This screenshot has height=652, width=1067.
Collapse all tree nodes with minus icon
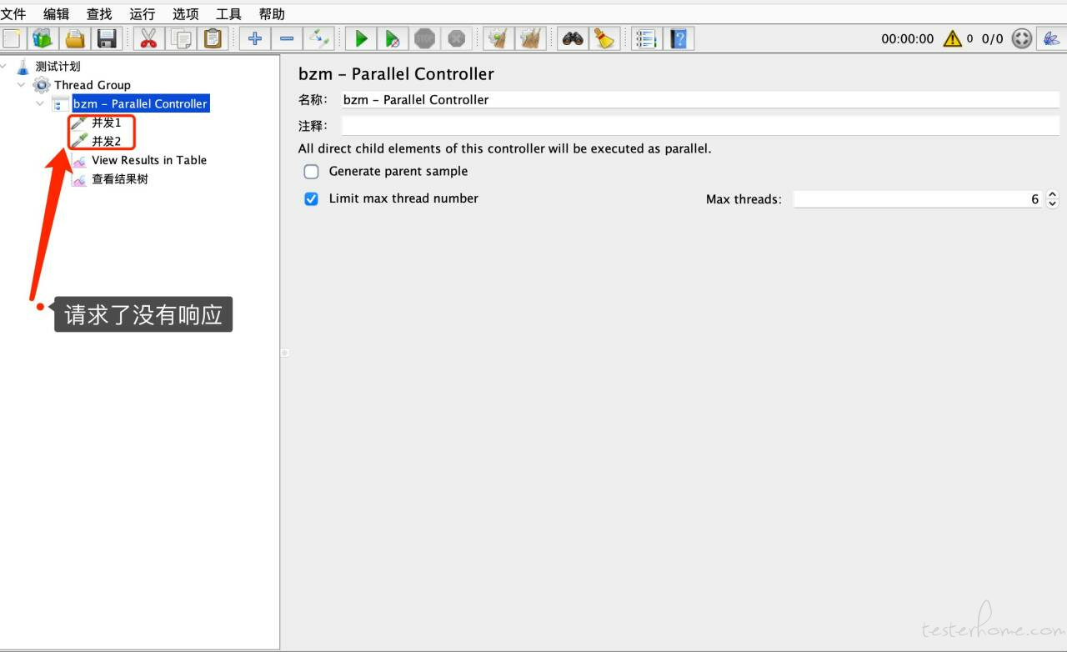[287, 38]
